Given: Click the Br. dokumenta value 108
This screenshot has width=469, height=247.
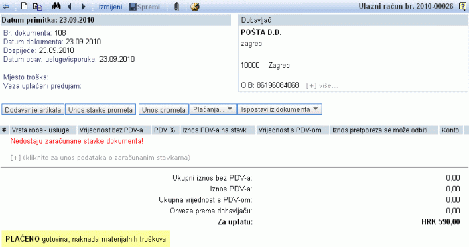Looking at the screenshot, I should [60, 33].
